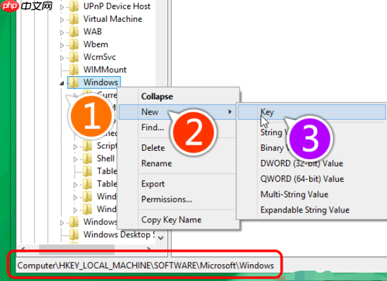387x281 pixels.
Task: Select the UPnP Device Host tree entry
Action: [x=117, y=6]
